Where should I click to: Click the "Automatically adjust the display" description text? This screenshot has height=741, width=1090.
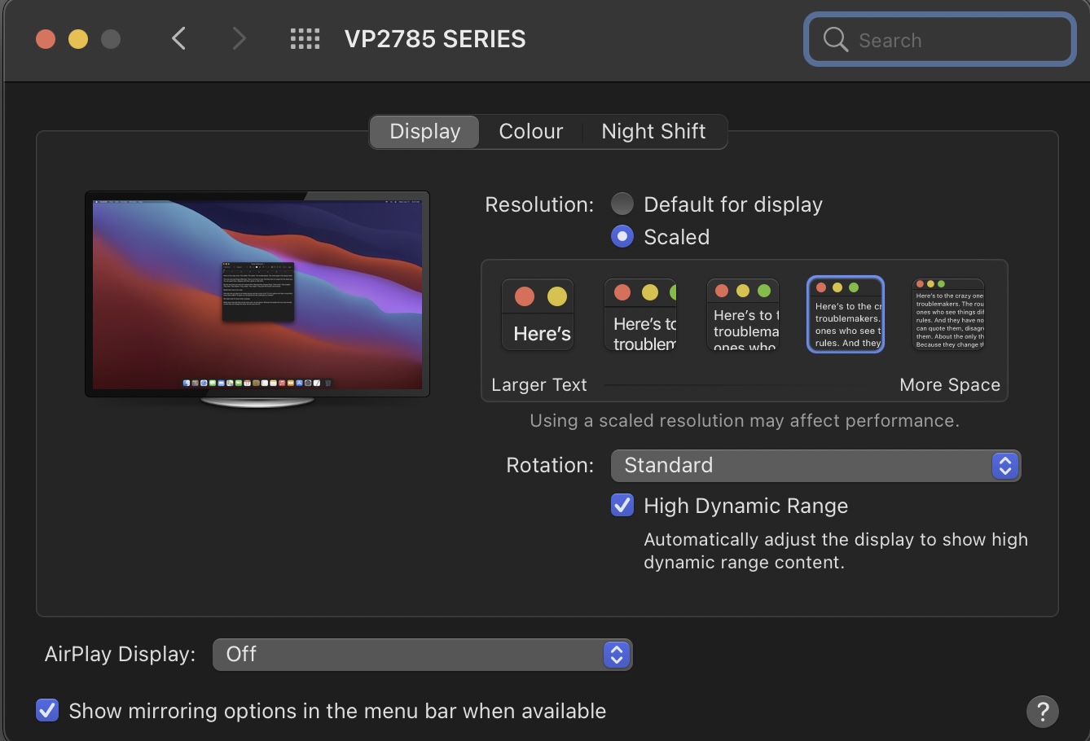pyautogui.click(x=836, y=550)
